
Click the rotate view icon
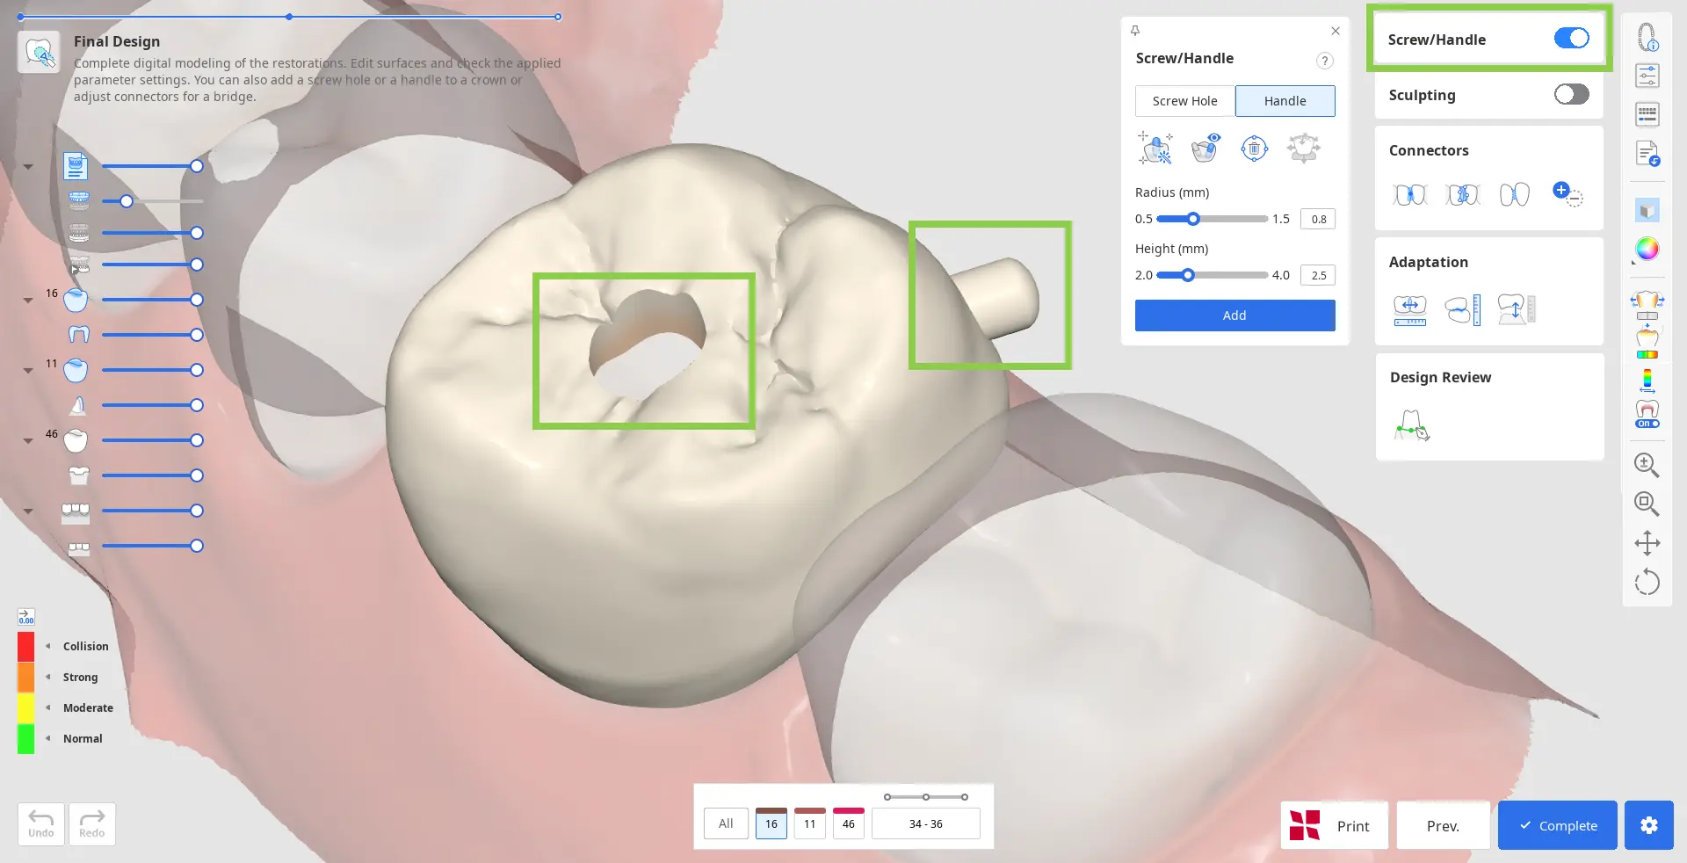coord(1647,582)
